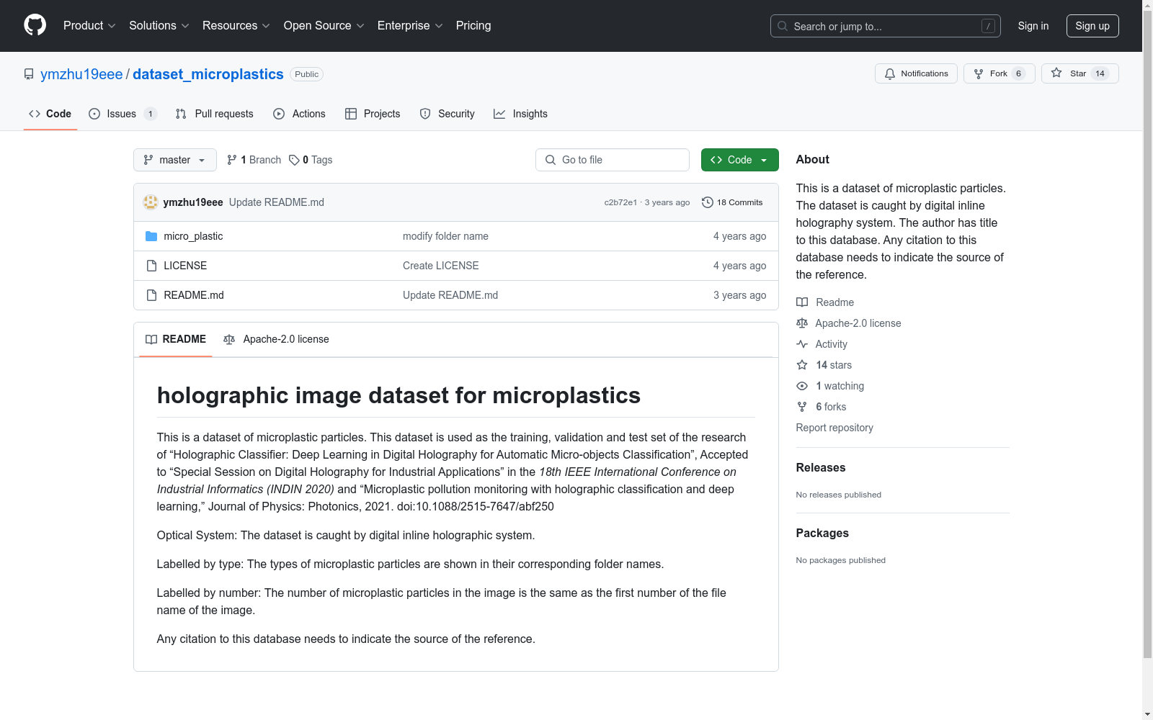This screenshot has width=1153, height=720.
Task: Click the eye icon beside 1 watching
Action: 802,386
